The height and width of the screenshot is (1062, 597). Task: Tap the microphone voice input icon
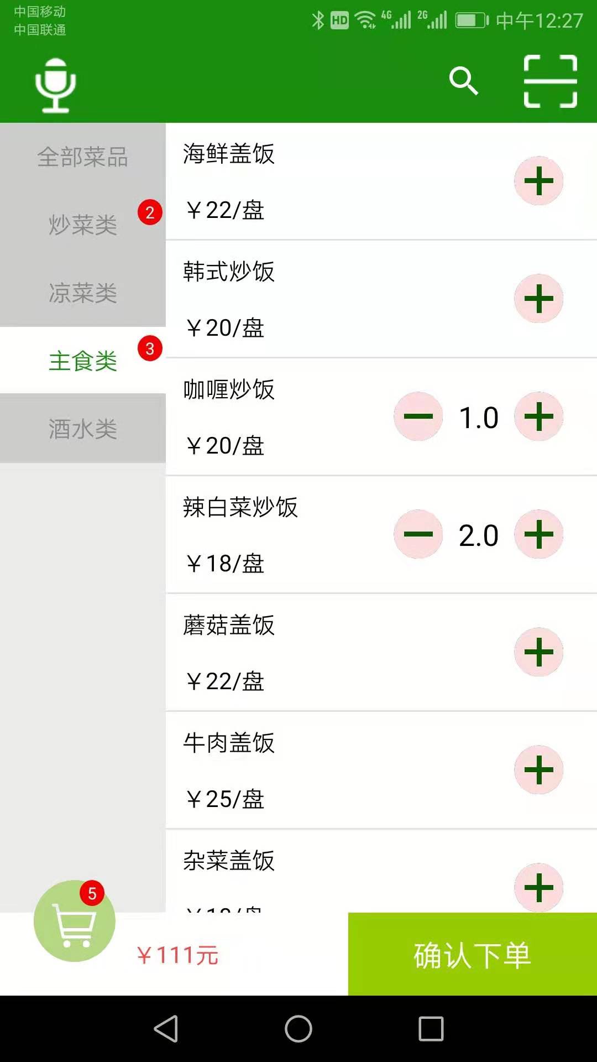point(55,86)
